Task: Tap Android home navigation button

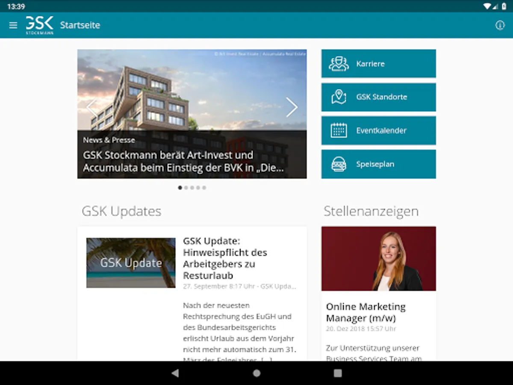Action: pyautogui.click(x=256, y=373)
